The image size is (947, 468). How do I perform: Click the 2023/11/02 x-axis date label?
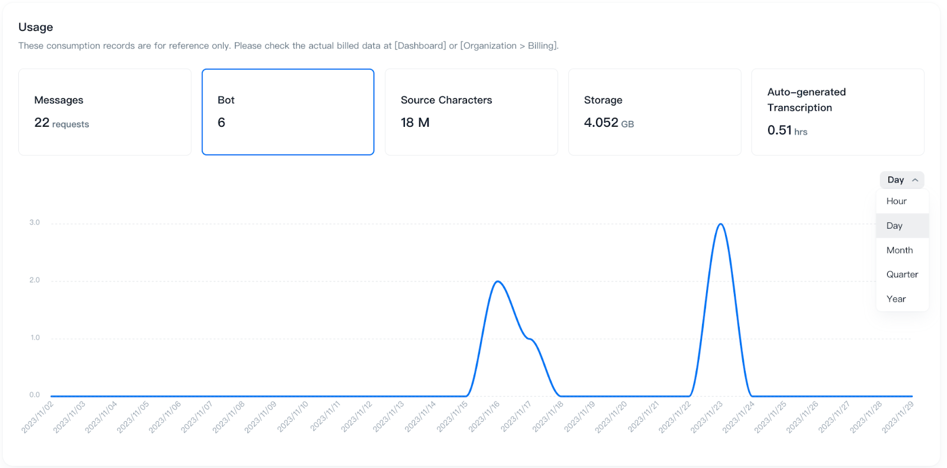tap(38, 417)
